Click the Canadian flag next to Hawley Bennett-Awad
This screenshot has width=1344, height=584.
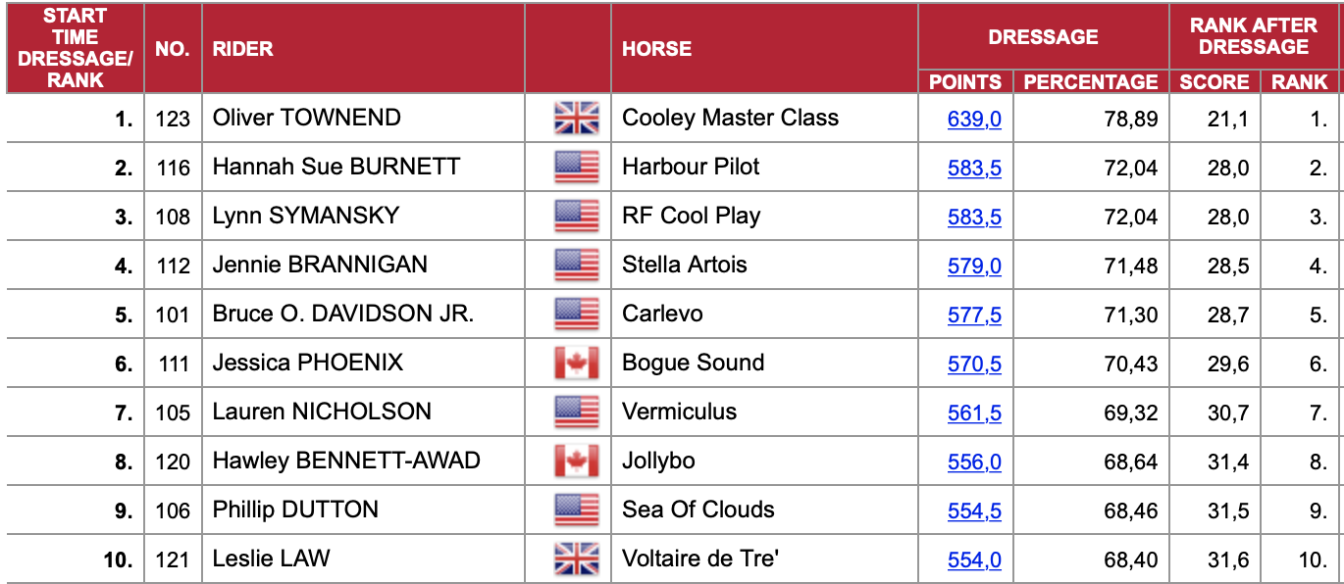click(576, 462)
